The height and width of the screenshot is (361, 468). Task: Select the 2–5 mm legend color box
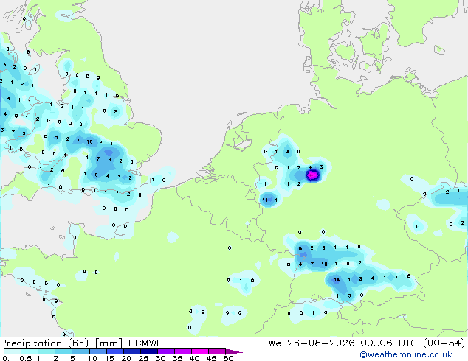(63, 351)
